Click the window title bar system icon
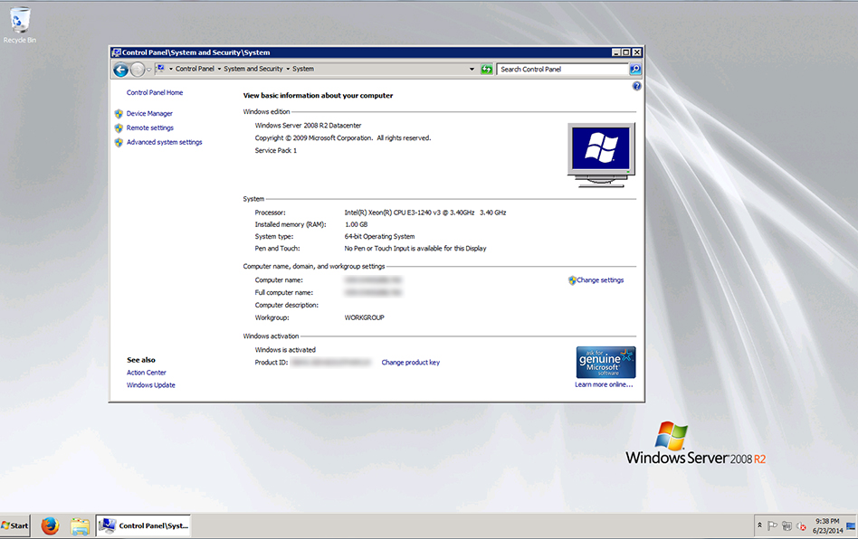 click(x=116, y=52)
